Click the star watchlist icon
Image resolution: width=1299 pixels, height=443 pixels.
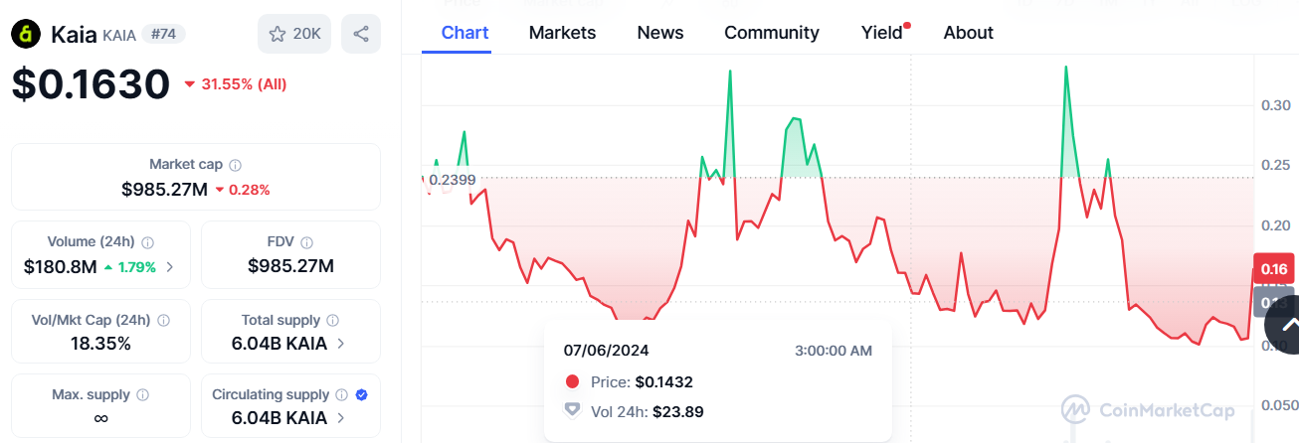pos(278,34)
